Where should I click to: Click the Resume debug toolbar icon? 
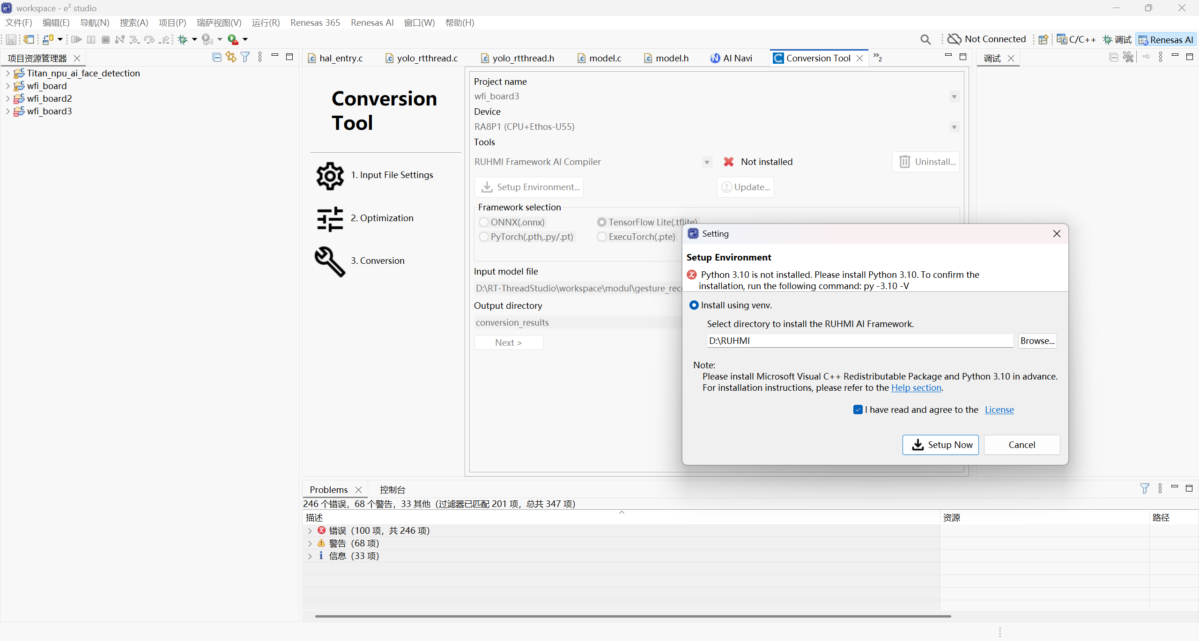[77, 40]
